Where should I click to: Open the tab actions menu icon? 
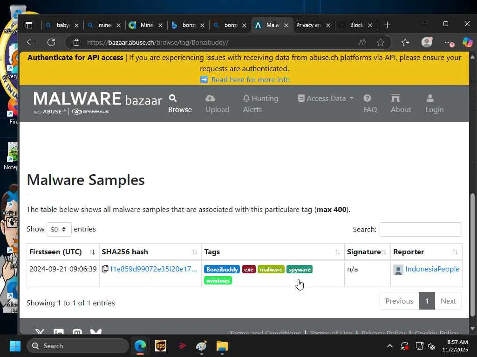coord(29,25)
